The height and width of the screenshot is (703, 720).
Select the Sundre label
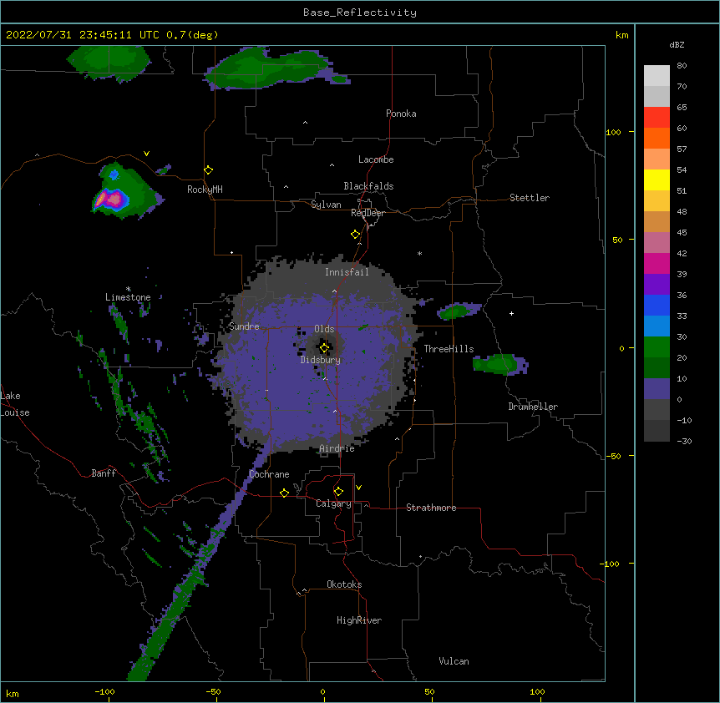(x=244, y=326)
